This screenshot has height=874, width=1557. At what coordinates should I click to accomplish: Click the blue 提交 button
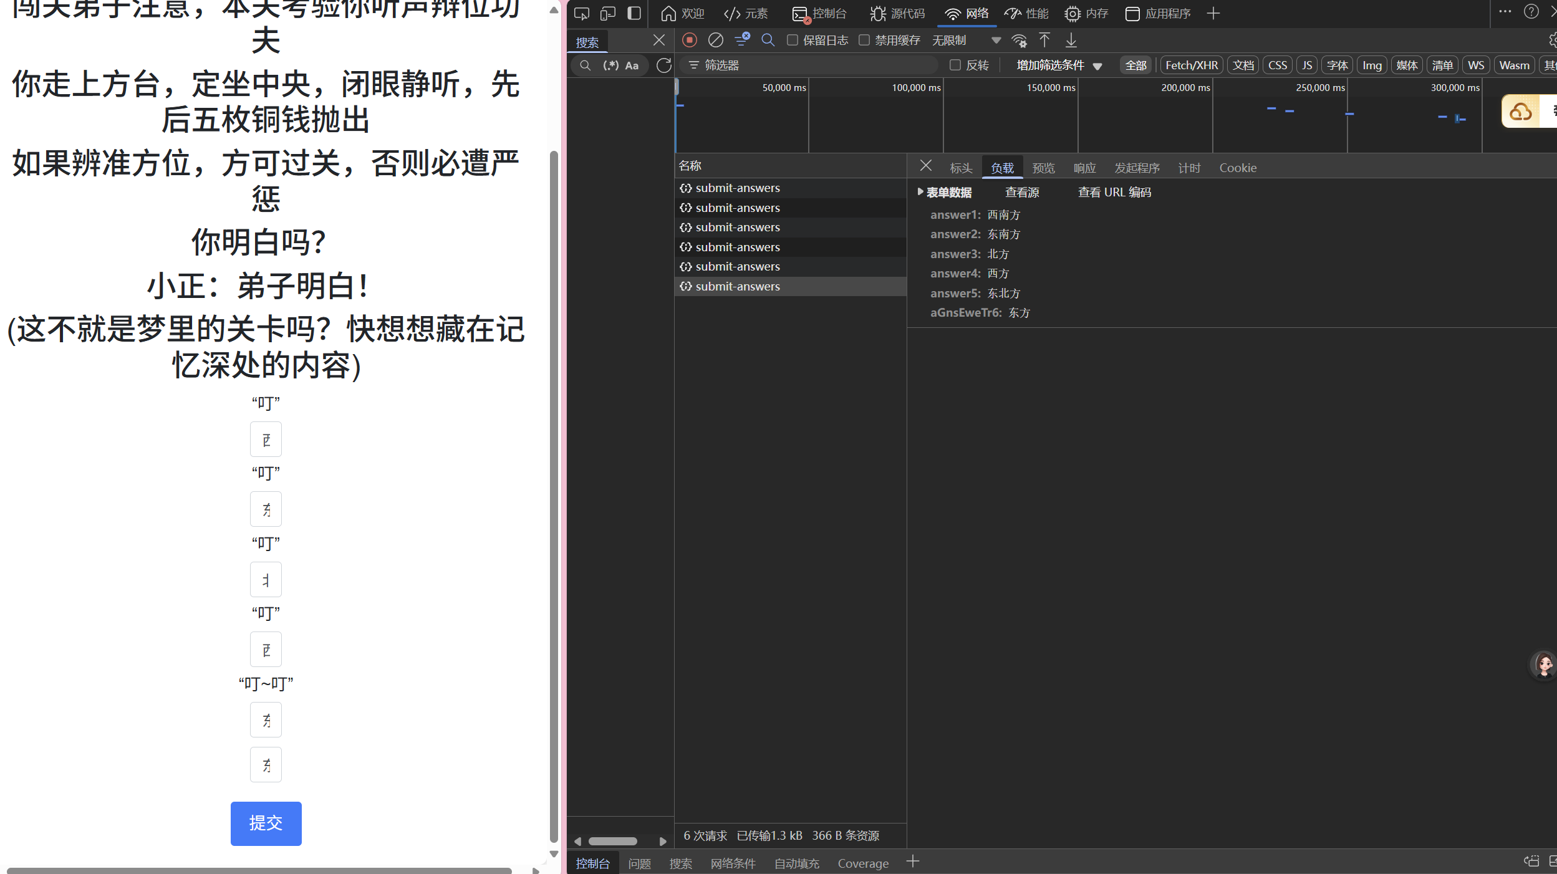(x=266, y=824)
